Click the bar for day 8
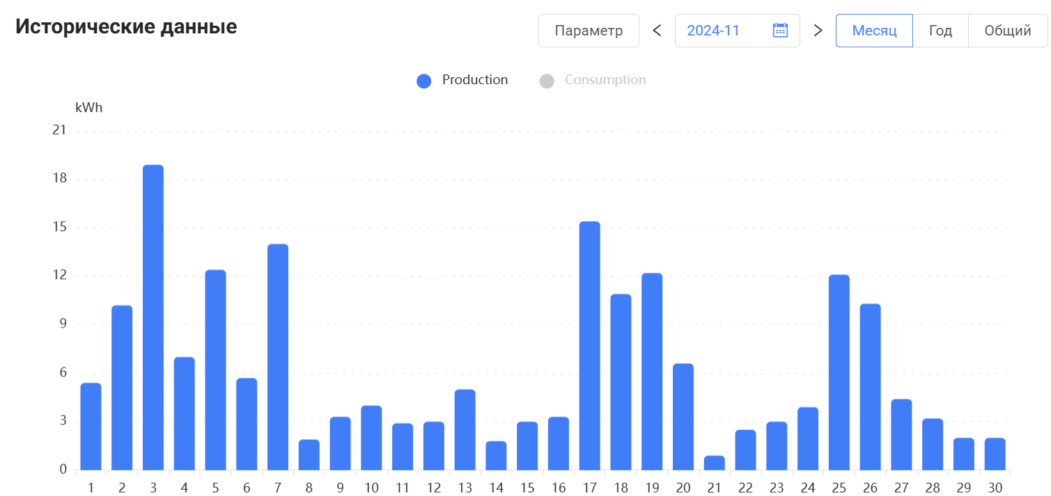 pos(309,455)
